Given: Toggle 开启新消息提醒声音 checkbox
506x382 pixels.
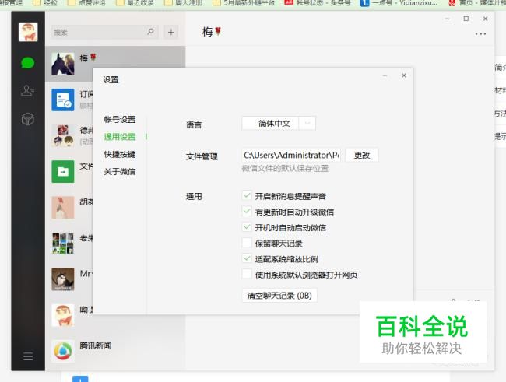Looking at the screenshot, I should tap(247, 195).
